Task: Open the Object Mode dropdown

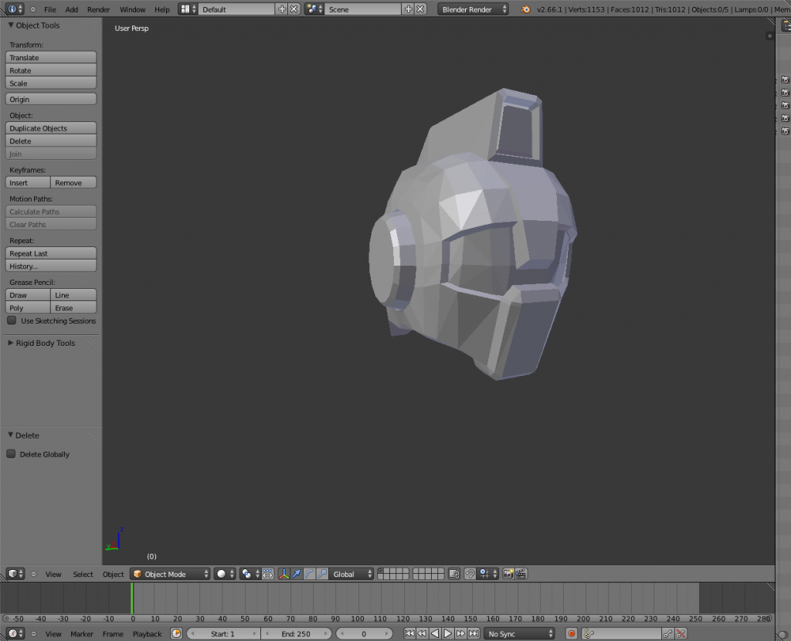Action: 171,574
